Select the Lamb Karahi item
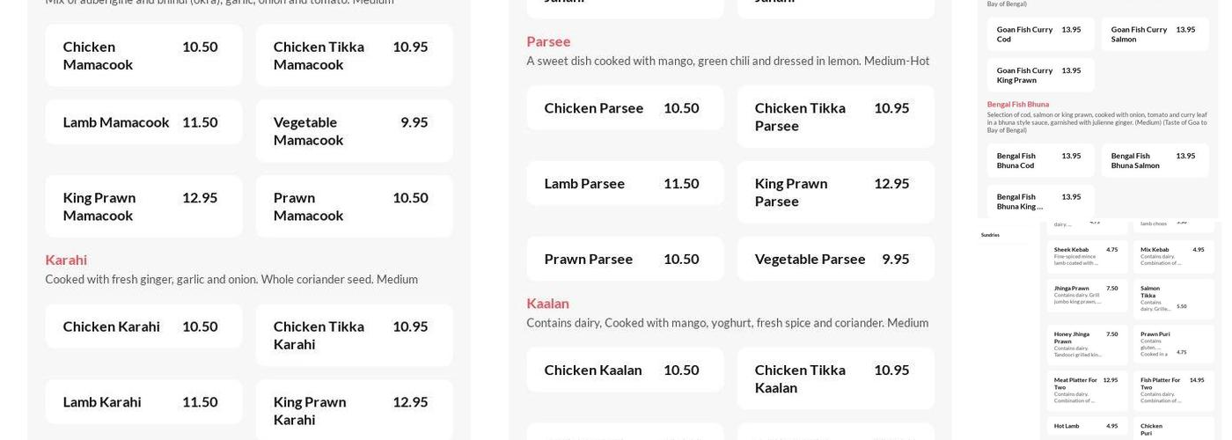This screenshot has height=440, width=1232. pyautogui.click(x=143, y=402)
